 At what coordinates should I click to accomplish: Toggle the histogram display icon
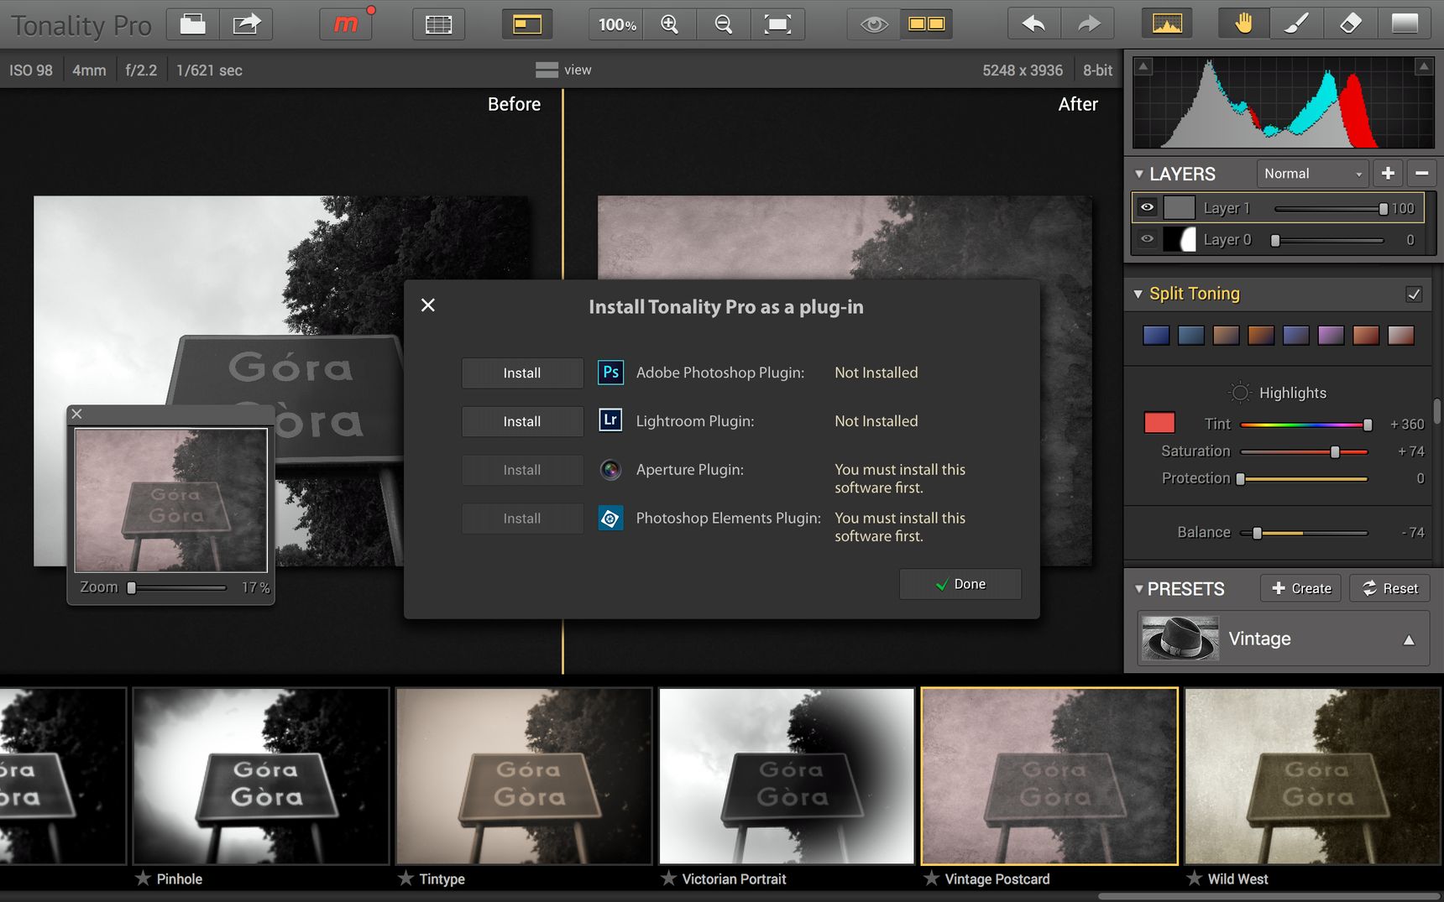(1167, 24)
